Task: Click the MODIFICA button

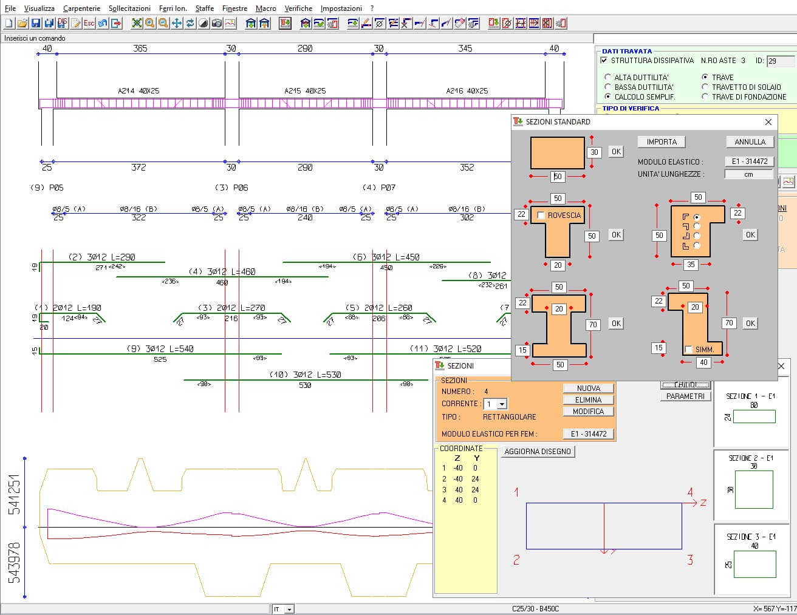Action: 588,412
